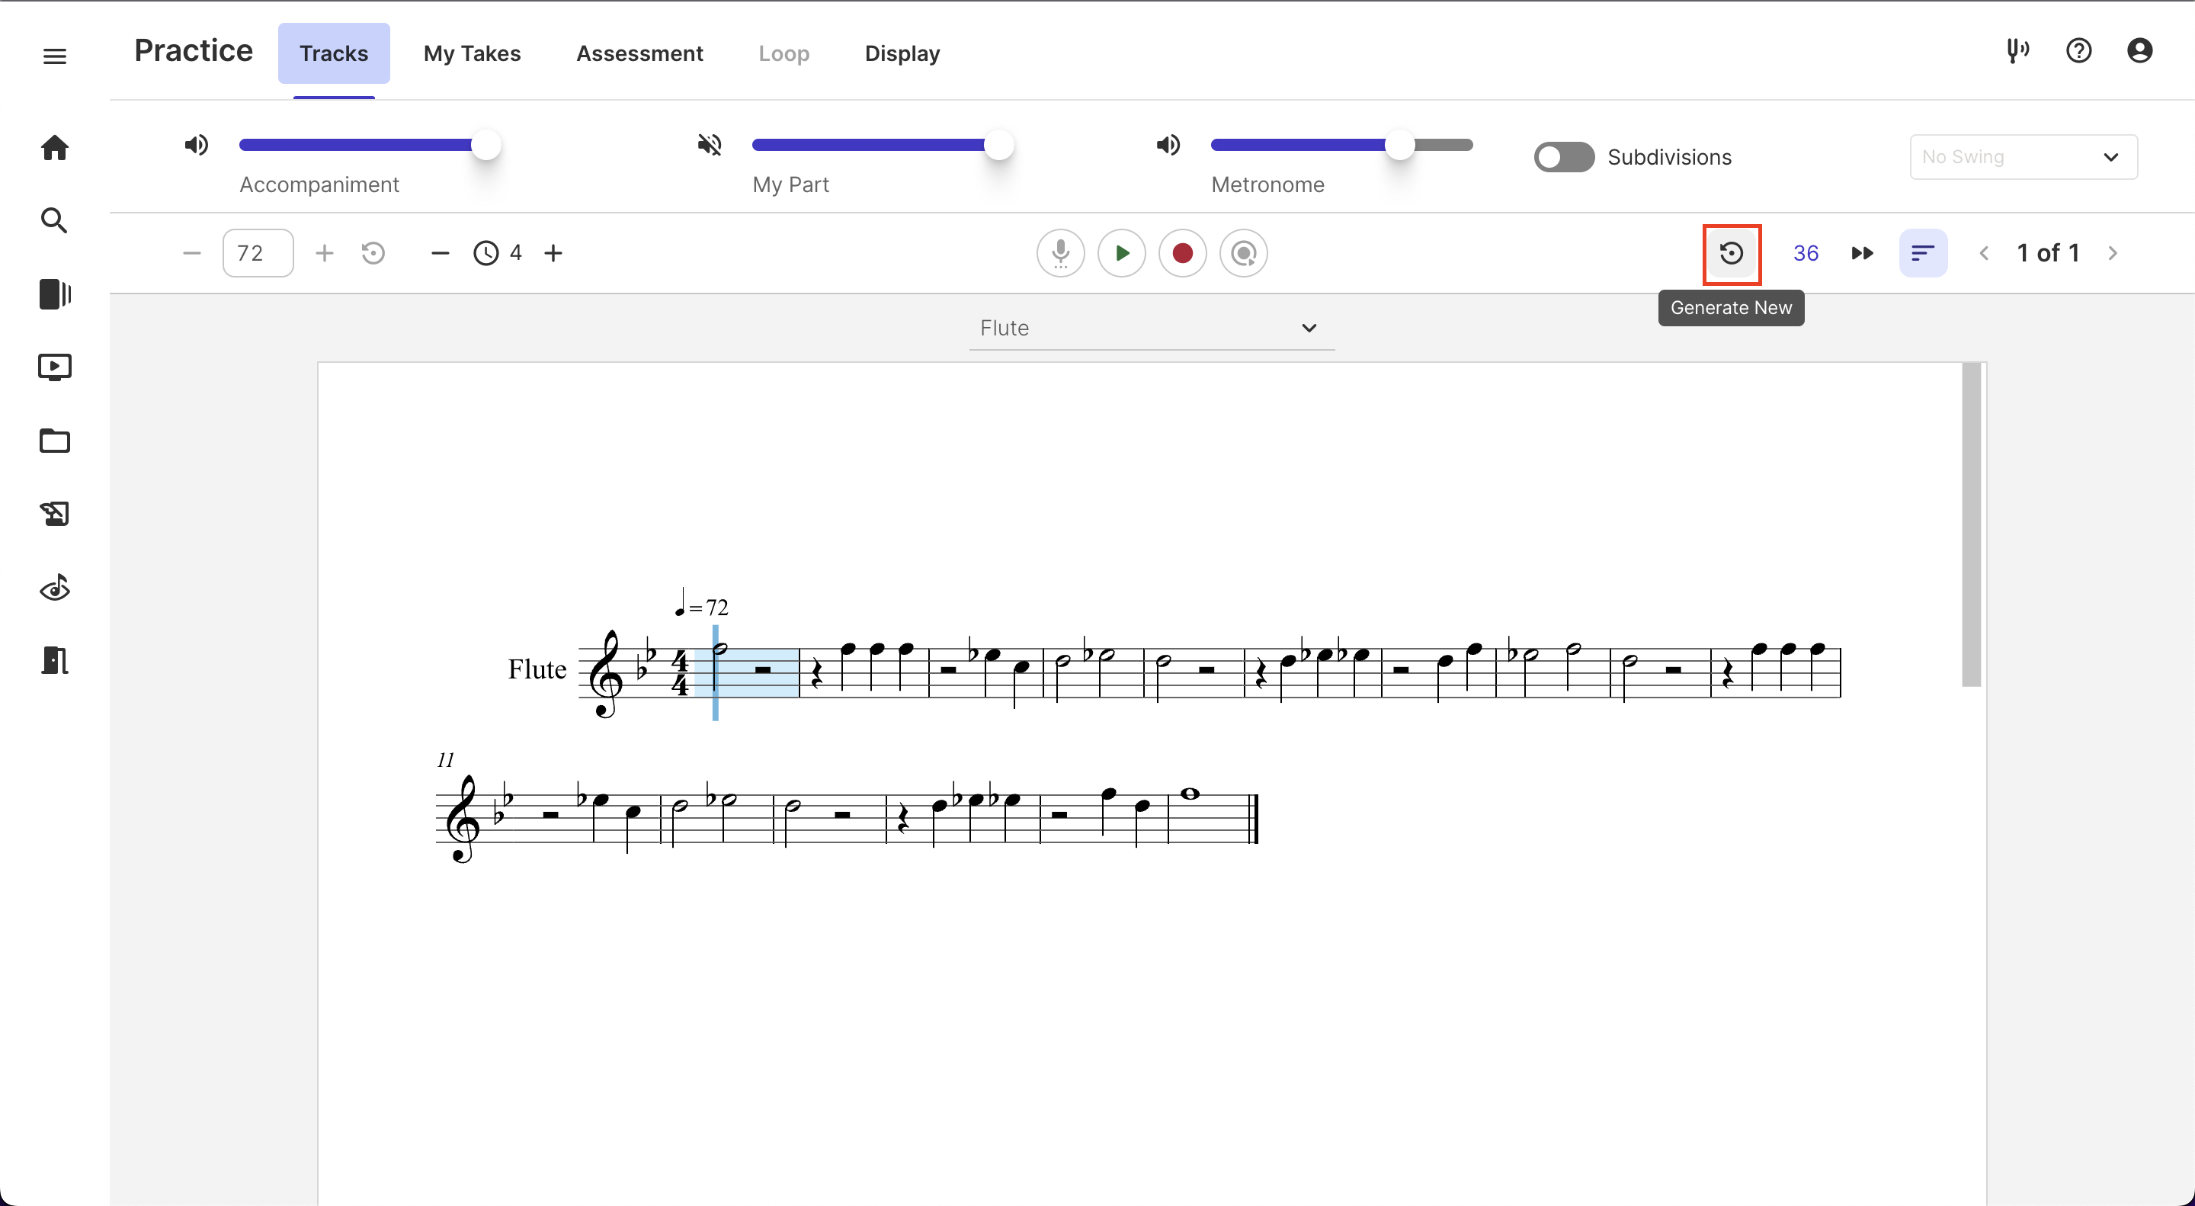The width and height of the screenshot is (2195, 1206).
Task: Click next page navigation arrow
Action: pyautogui.click(x=2113, y=252)
